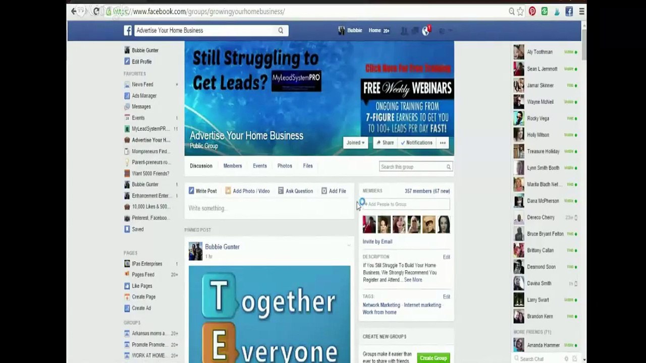Click the Ask Question icon

click(x=281, y=191)
